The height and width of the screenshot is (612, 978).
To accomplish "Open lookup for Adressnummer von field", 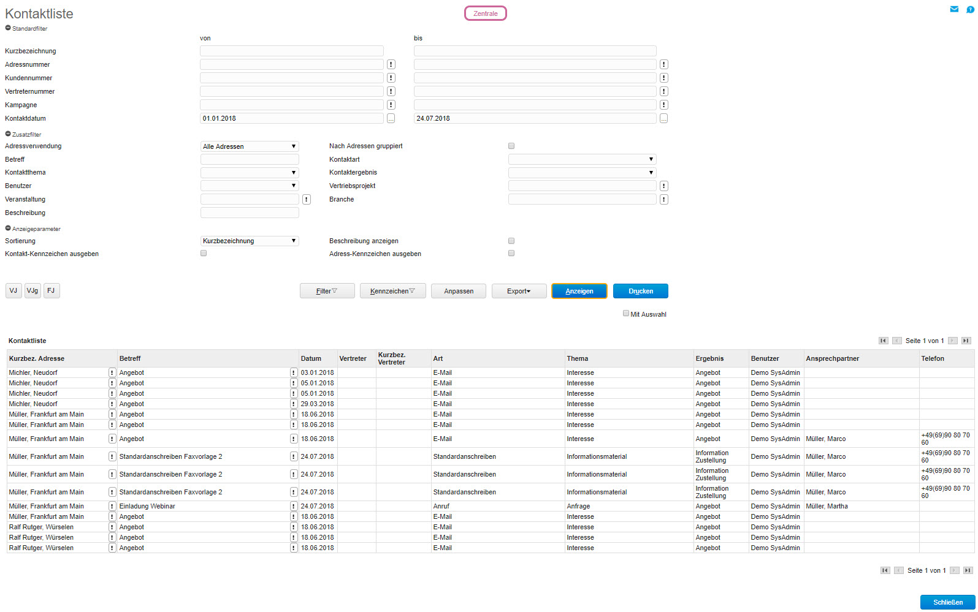I will 391,64.
